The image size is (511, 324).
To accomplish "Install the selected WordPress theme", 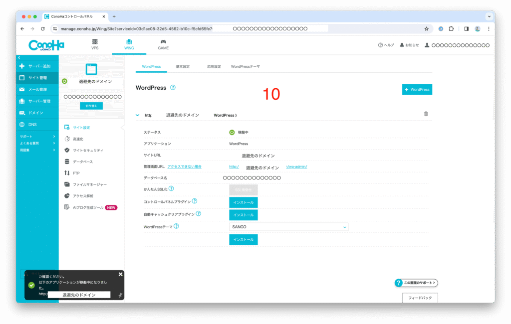I will (x=243, y=240).
